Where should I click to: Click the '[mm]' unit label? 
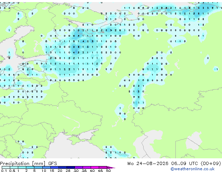39,164
